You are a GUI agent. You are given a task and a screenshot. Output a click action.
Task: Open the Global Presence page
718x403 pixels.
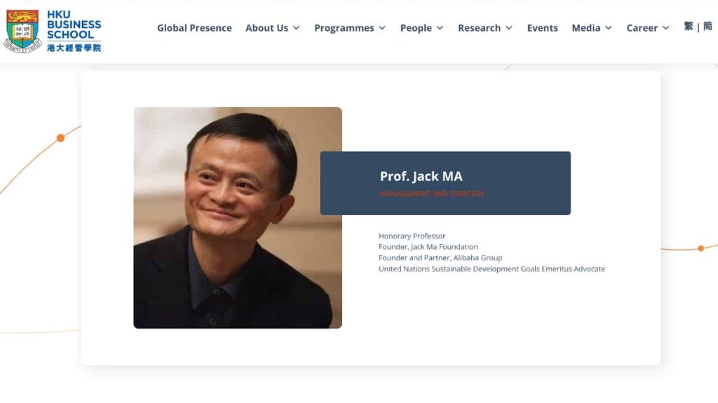pos(194,28)
